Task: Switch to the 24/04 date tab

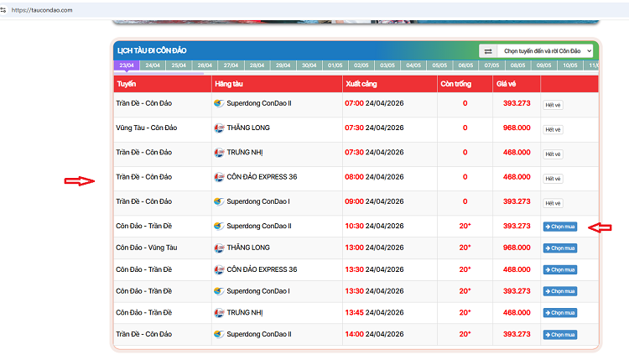Action: (x=153, y=65)
